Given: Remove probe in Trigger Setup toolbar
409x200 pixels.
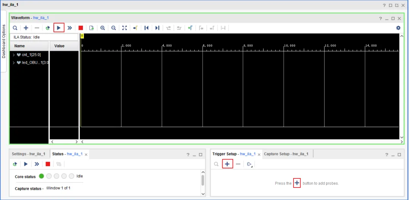Looking at the screenshot, I should pos(238,164).
